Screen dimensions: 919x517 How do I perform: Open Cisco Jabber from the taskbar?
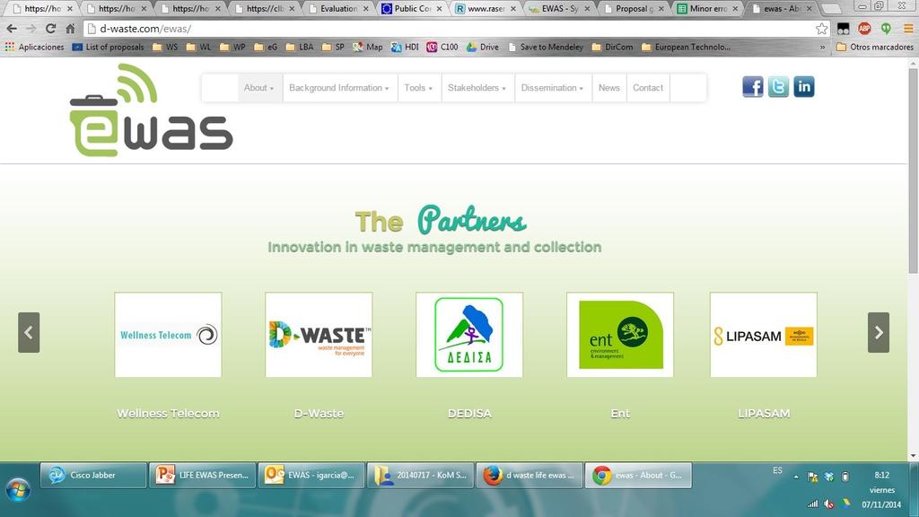click(93, 475)
